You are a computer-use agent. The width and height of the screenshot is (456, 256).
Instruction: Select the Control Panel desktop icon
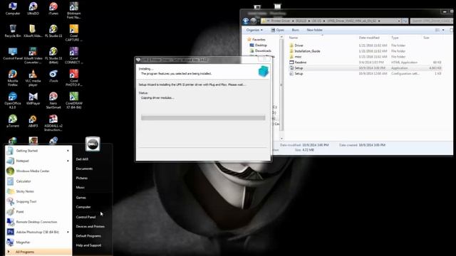click(13, 54)
